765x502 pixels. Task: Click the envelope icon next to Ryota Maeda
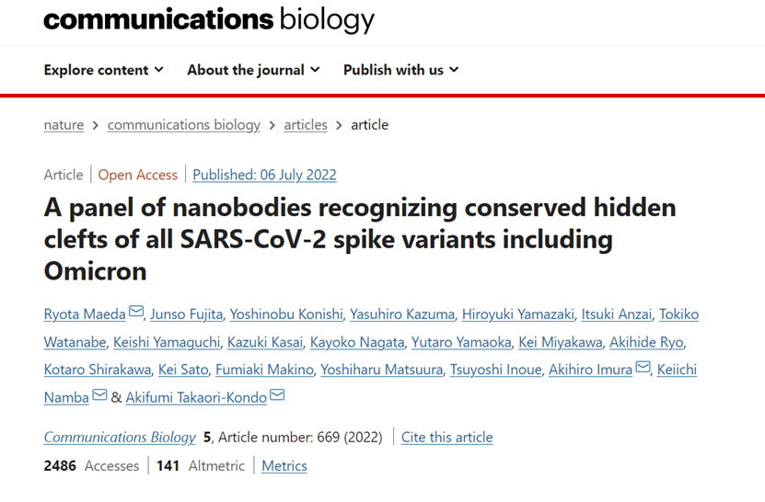136,311
